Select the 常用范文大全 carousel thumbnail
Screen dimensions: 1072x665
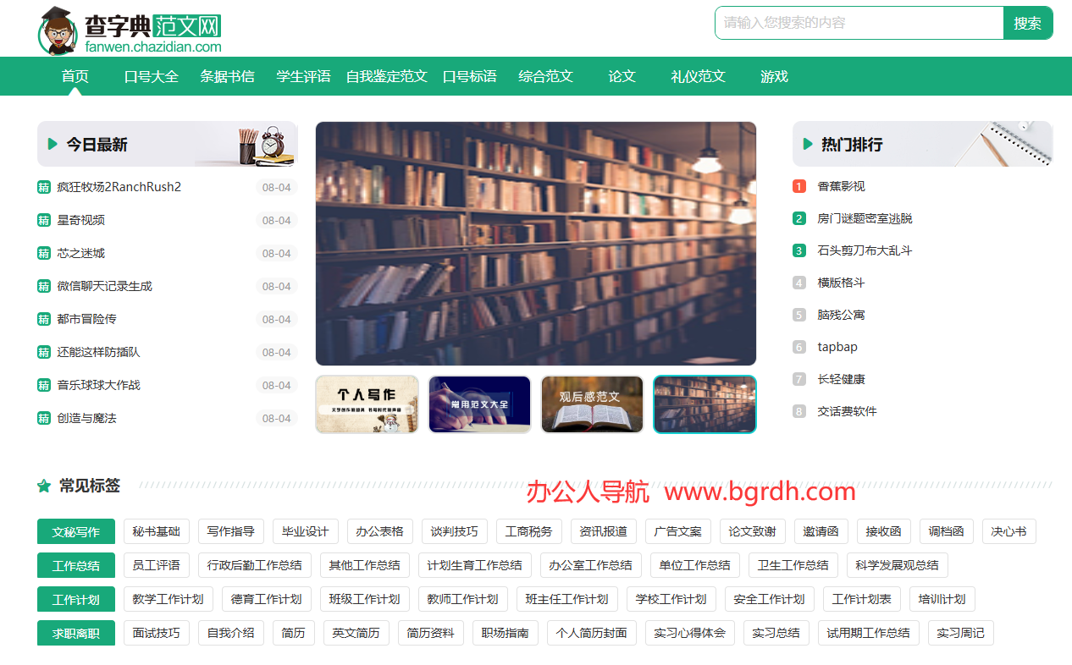(x=479, y=404)
